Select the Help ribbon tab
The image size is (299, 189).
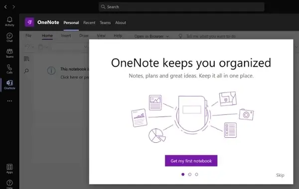click(x=118, y=36)
